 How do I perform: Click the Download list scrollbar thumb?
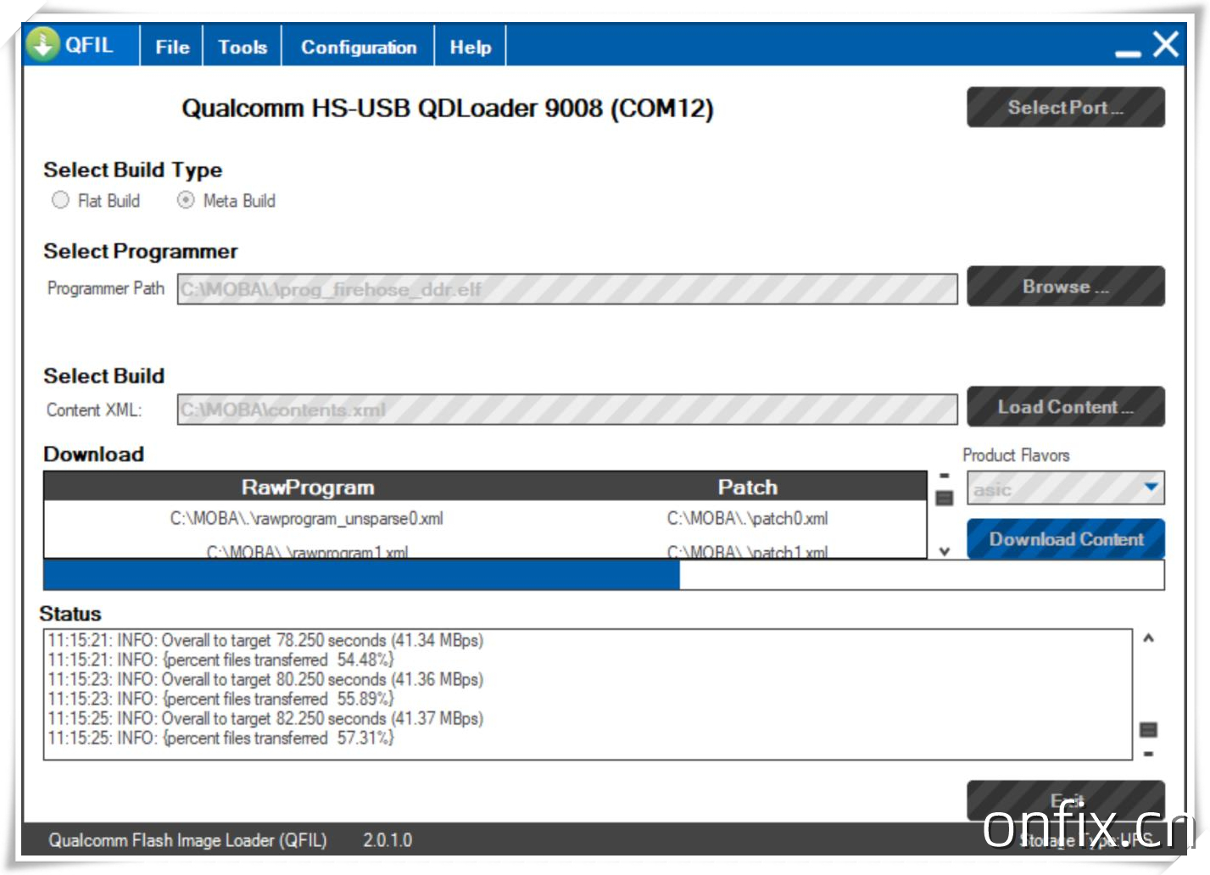click(944, 498)
